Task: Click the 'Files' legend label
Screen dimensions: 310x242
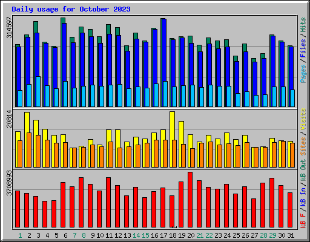Action: (303, 48)
